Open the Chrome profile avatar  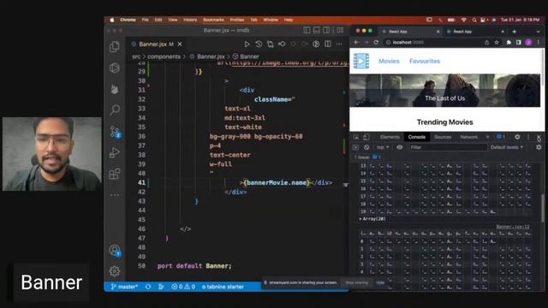click(529, 42)
